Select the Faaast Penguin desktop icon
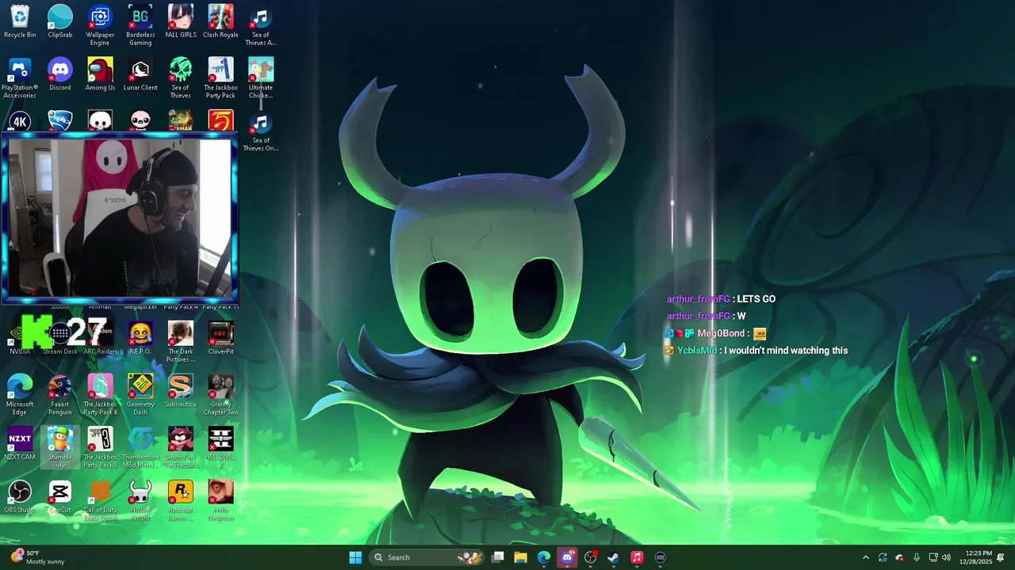This screenshot has height=570, width=1015. [60, 394]
